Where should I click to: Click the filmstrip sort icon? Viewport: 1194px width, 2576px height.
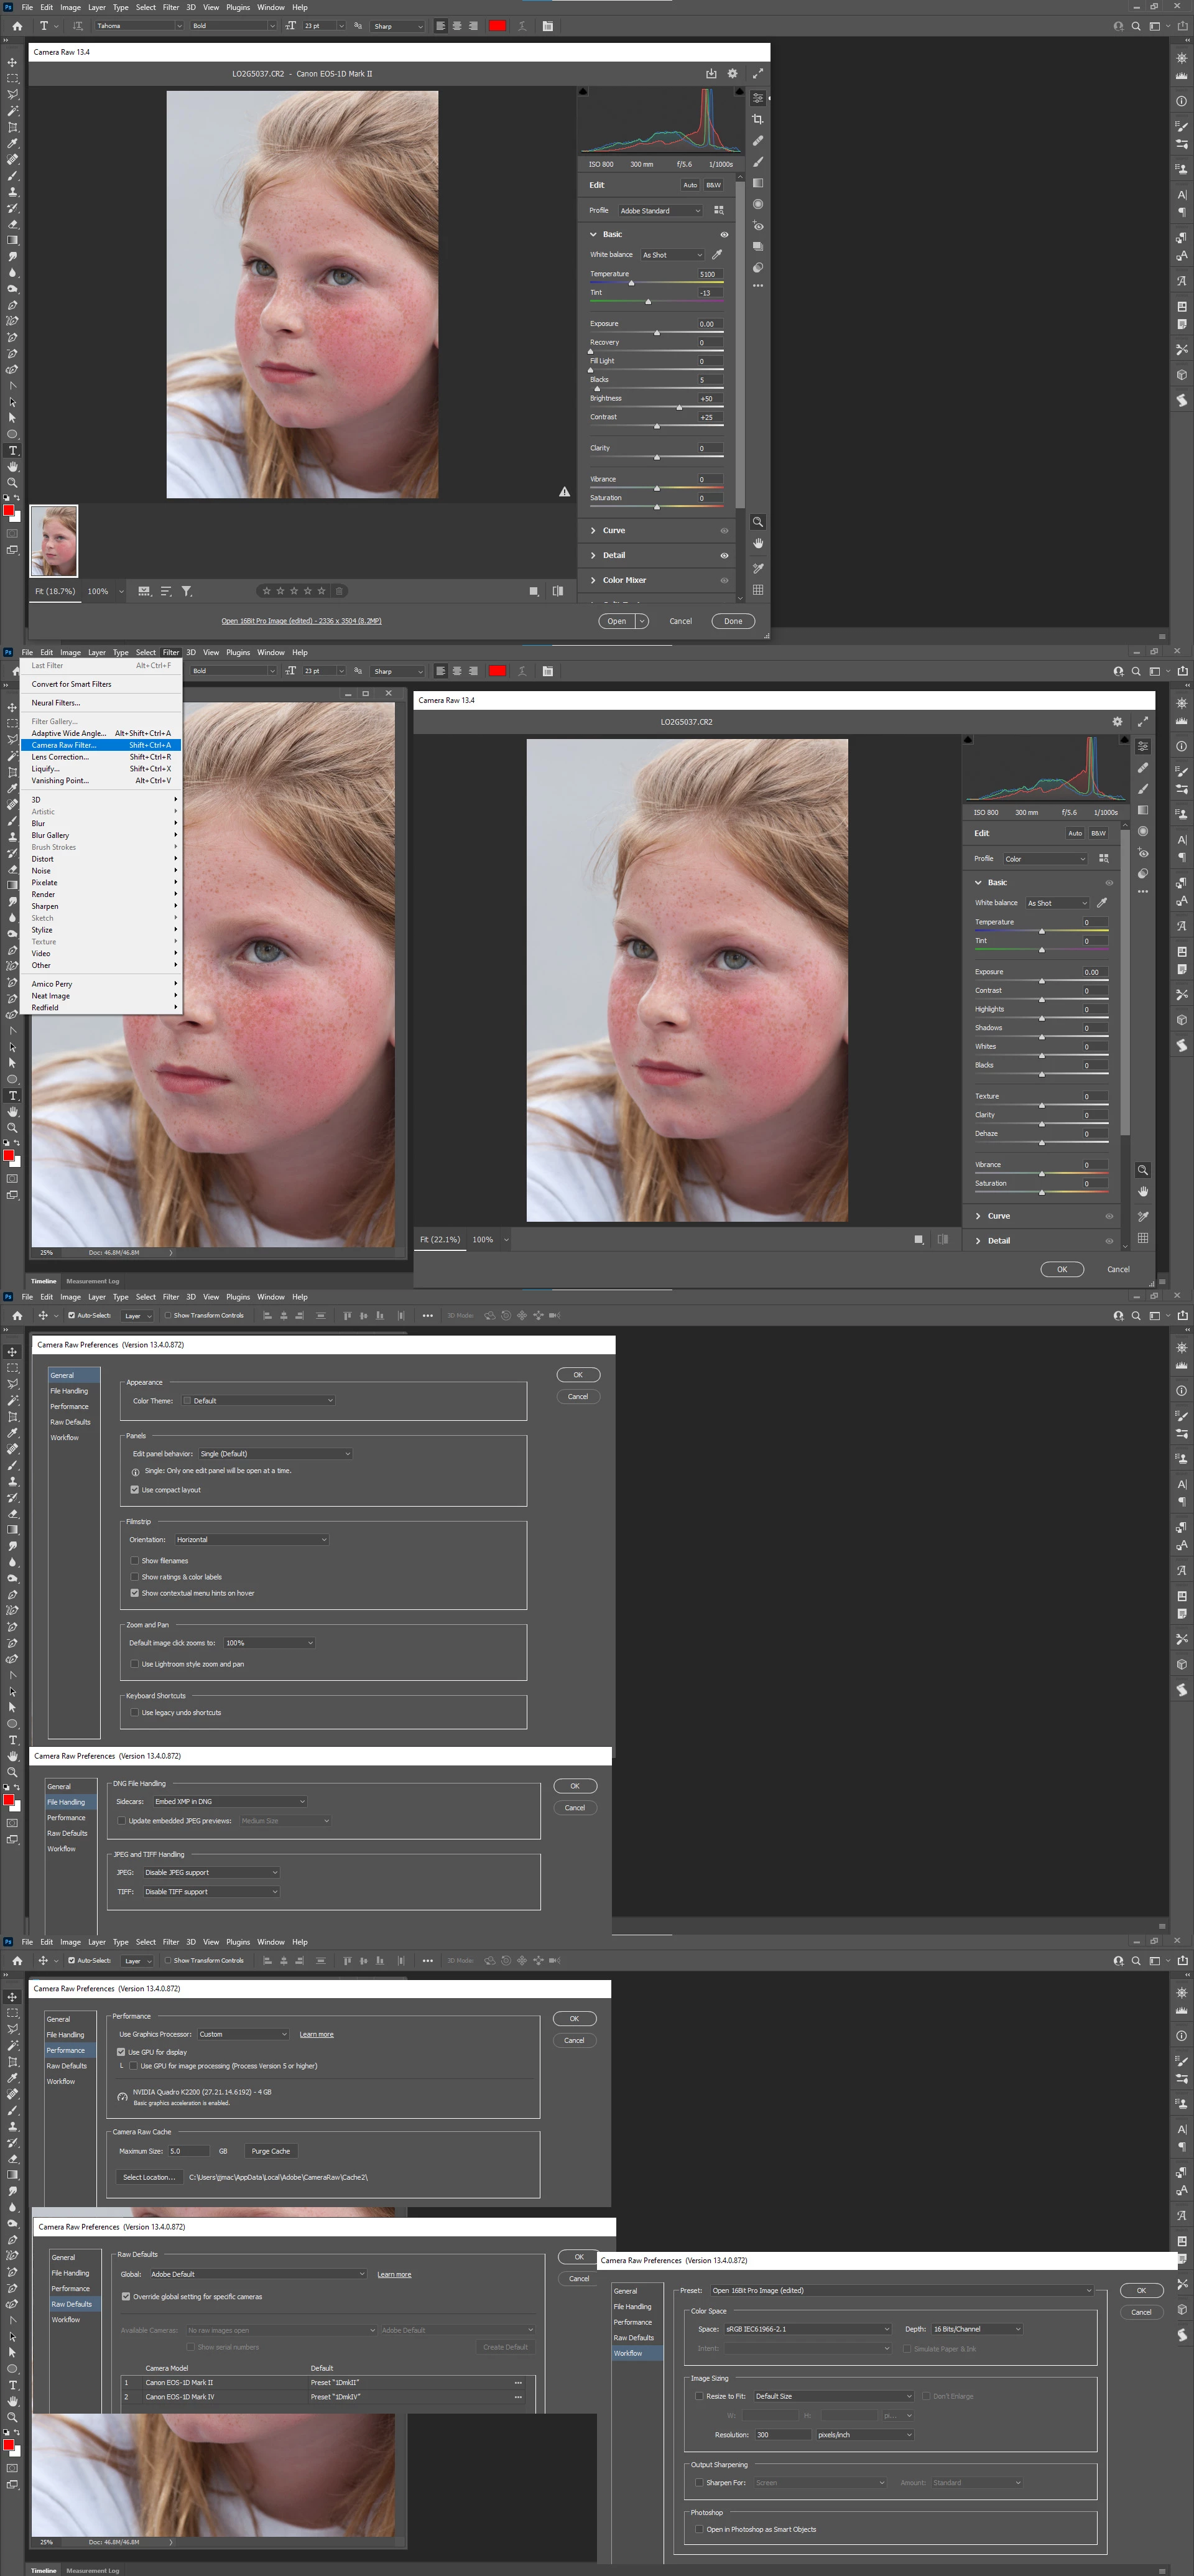[x=165, y=591]
